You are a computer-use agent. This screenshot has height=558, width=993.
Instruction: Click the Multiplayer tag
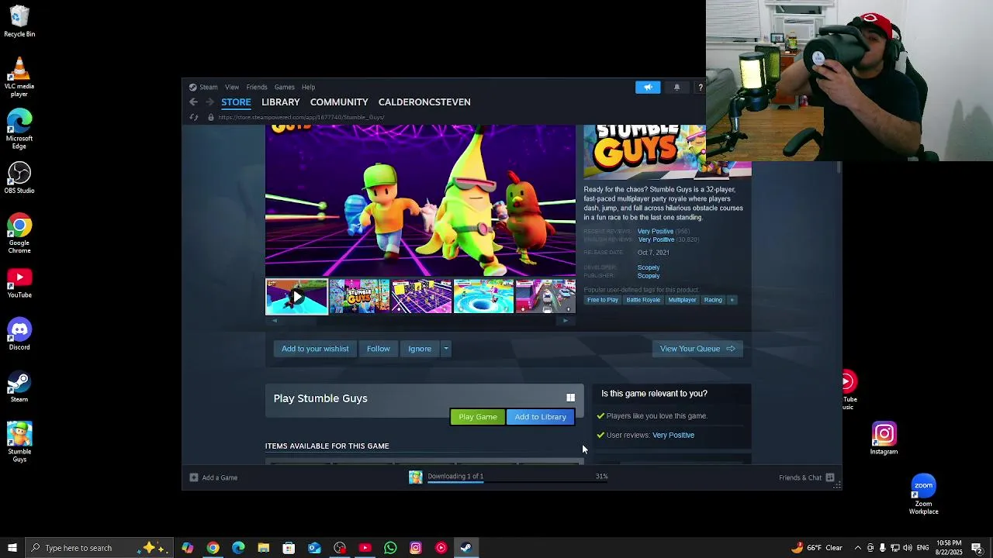683,300
